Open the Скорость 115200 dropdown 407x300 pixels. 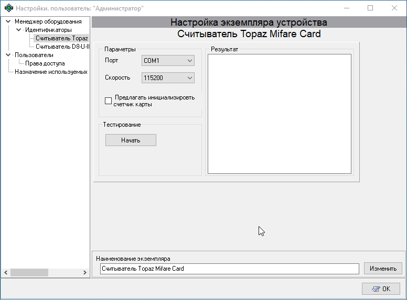168,77
